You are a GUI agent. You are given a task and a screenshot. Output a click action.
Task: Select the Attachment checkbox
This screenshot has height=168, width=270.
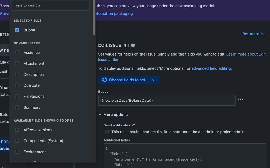[17, 63]
